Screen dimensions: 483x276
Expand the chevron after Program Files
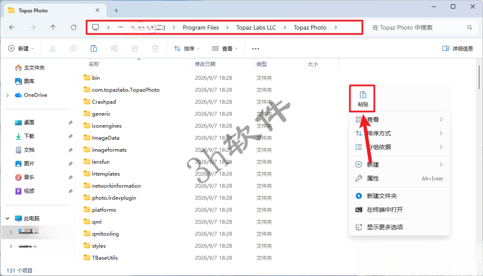coord(227,27)
